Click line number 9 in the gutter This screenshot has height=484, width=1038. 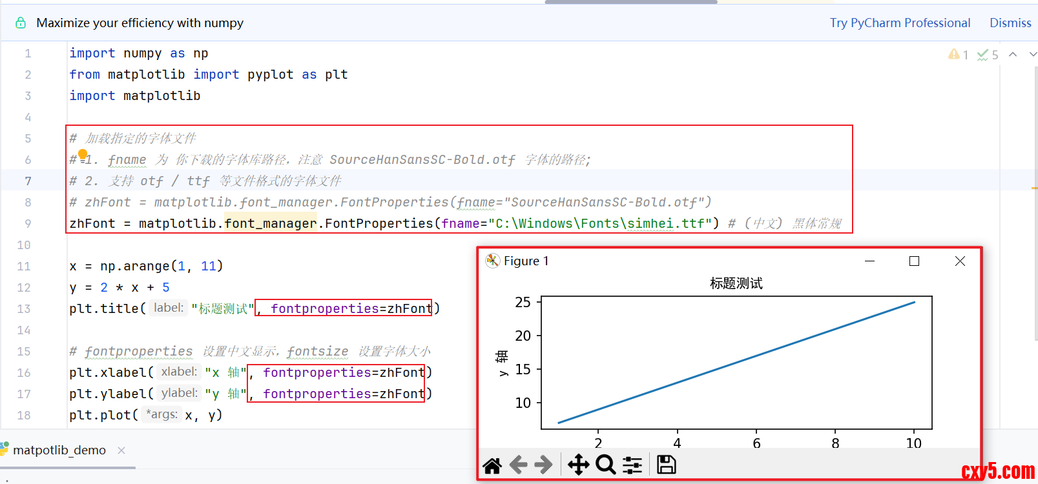point(28,224)
